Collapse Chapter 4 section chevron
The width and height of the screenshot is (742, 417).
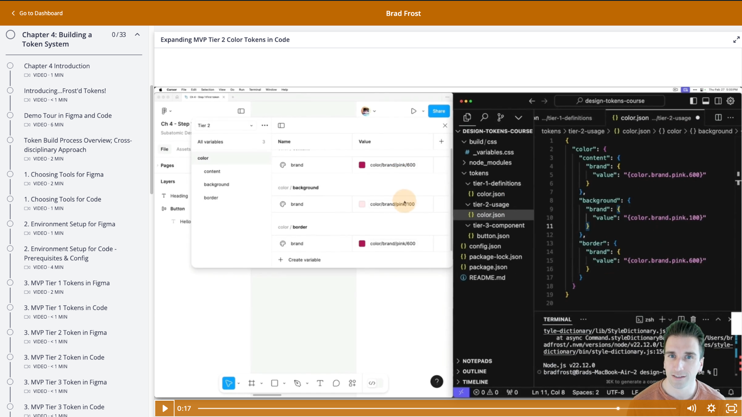coord(137,35)
